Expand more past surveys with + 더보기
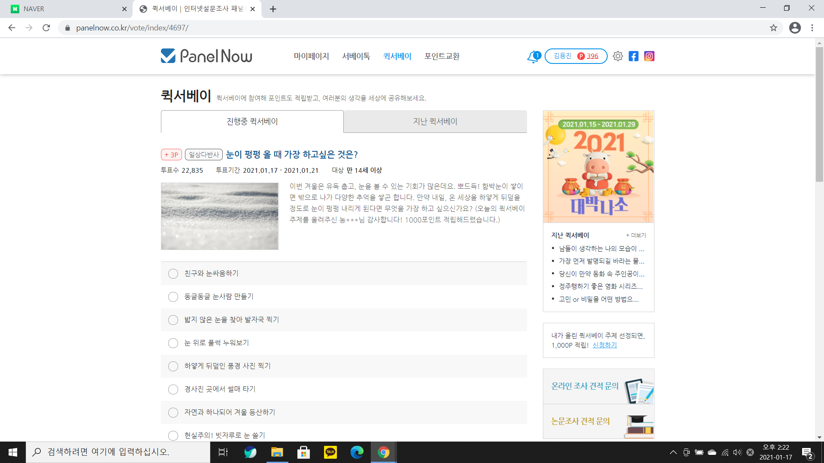 [x=636, y=235]
